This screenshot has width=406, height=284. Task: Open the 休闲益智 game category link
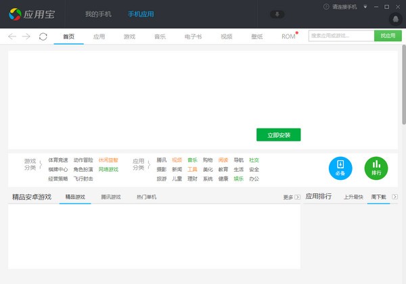(108, 160)
